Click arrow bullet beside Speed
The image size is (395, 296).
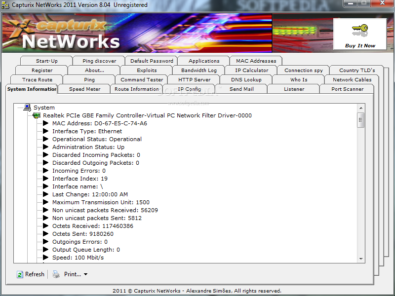pyautogui.click(x=45, y=258)
